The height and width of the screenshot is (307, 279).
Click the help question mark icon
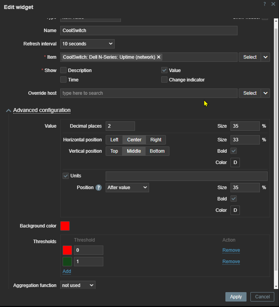coord(265,4)
